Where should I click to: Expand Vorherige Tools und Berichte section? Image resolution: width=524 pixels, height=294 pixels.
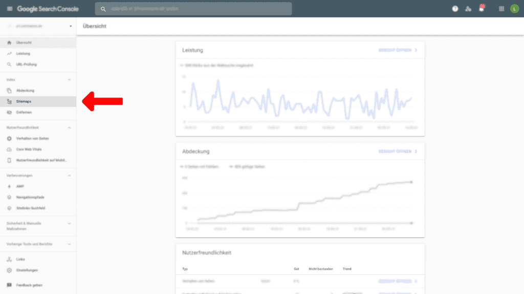click(x=69, y=244)
